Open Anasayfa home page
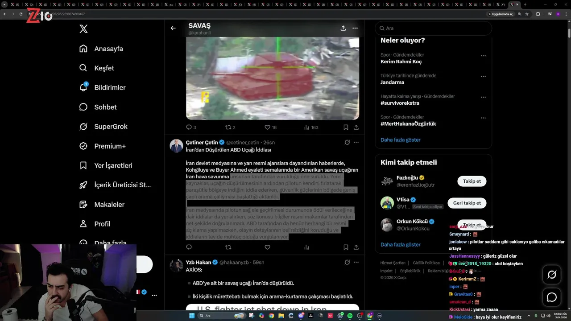This screenshot has height=321, width=571. coord(101,49)
